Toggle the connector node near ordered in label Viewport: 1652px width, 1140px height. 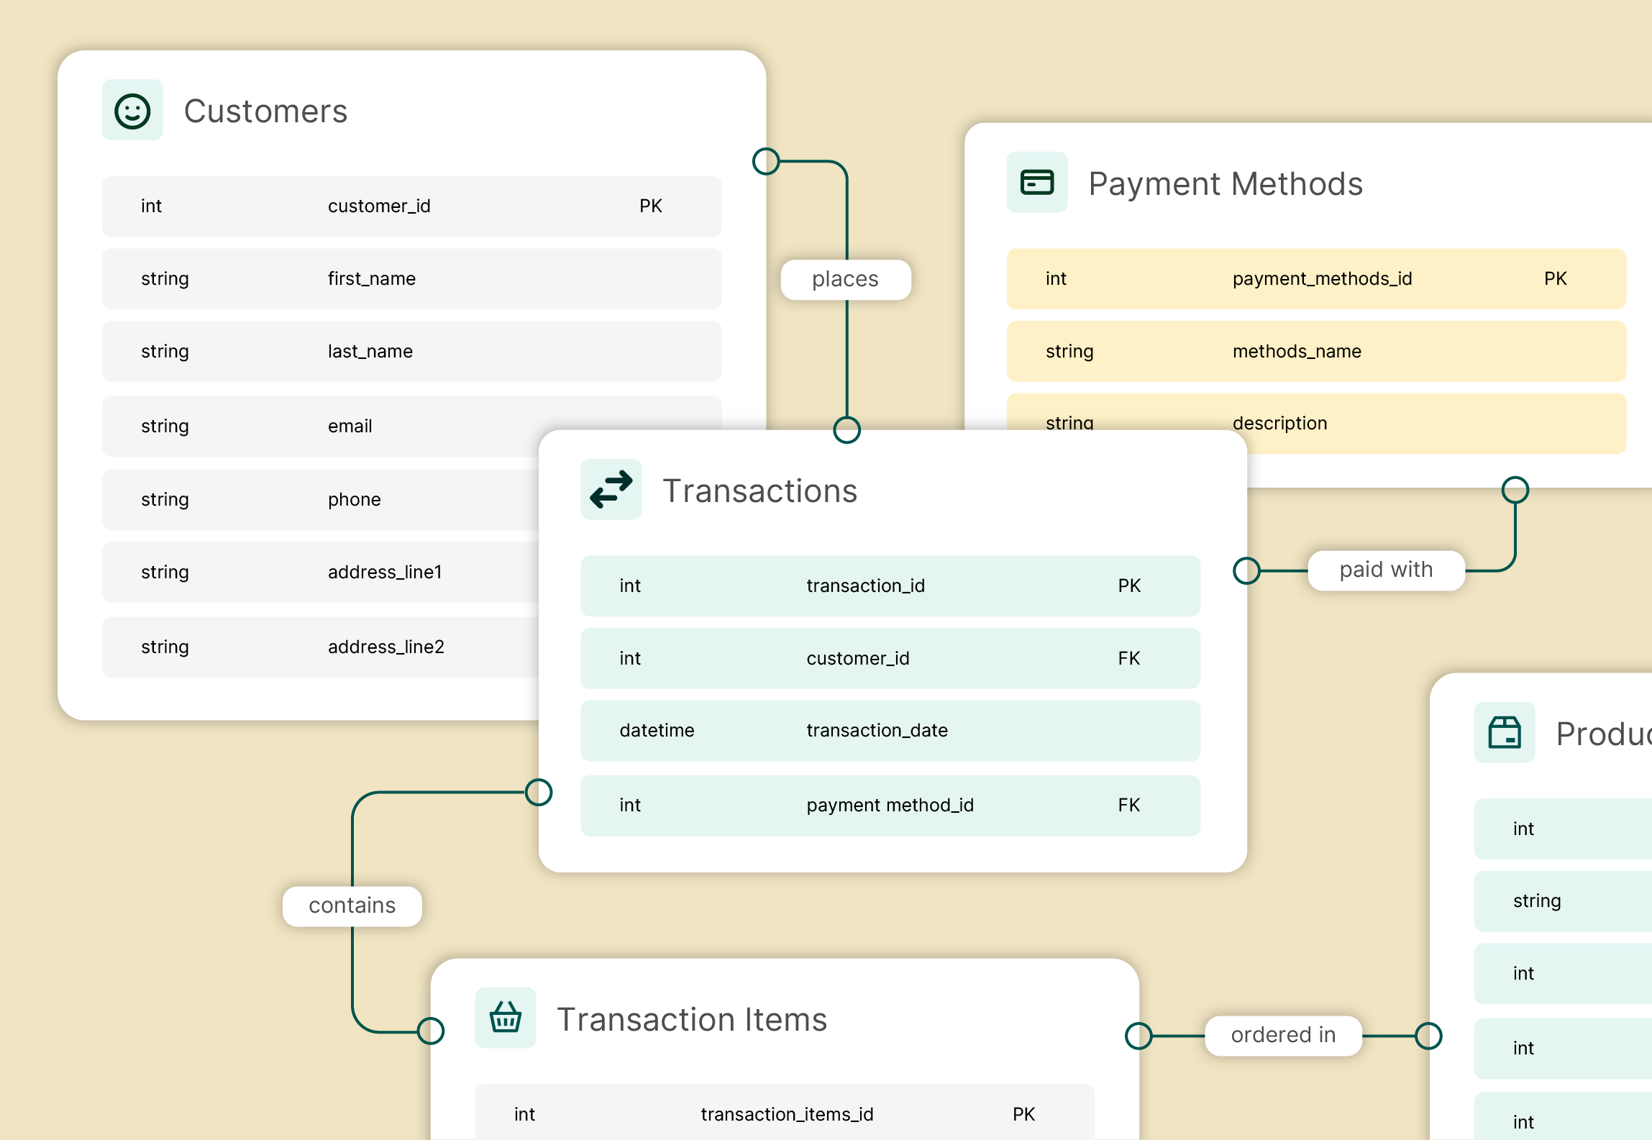pos(1139,1036)
